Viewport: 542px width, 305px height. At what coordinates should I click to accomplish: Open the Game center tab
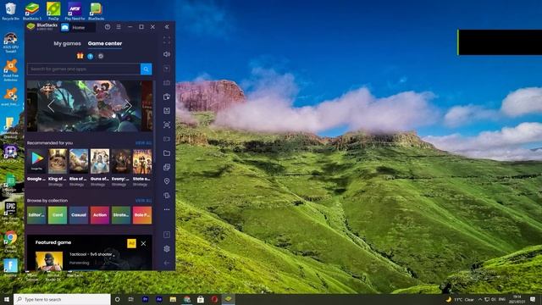tap(105, 43)
